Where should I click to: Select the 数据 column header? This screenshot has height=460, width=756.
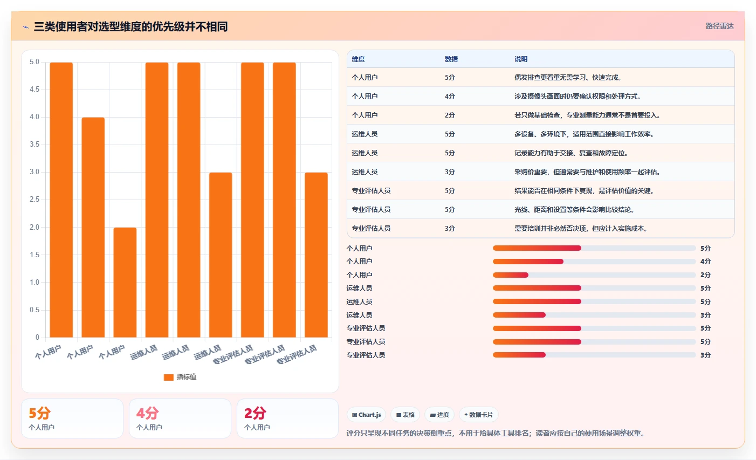[451, 59]
